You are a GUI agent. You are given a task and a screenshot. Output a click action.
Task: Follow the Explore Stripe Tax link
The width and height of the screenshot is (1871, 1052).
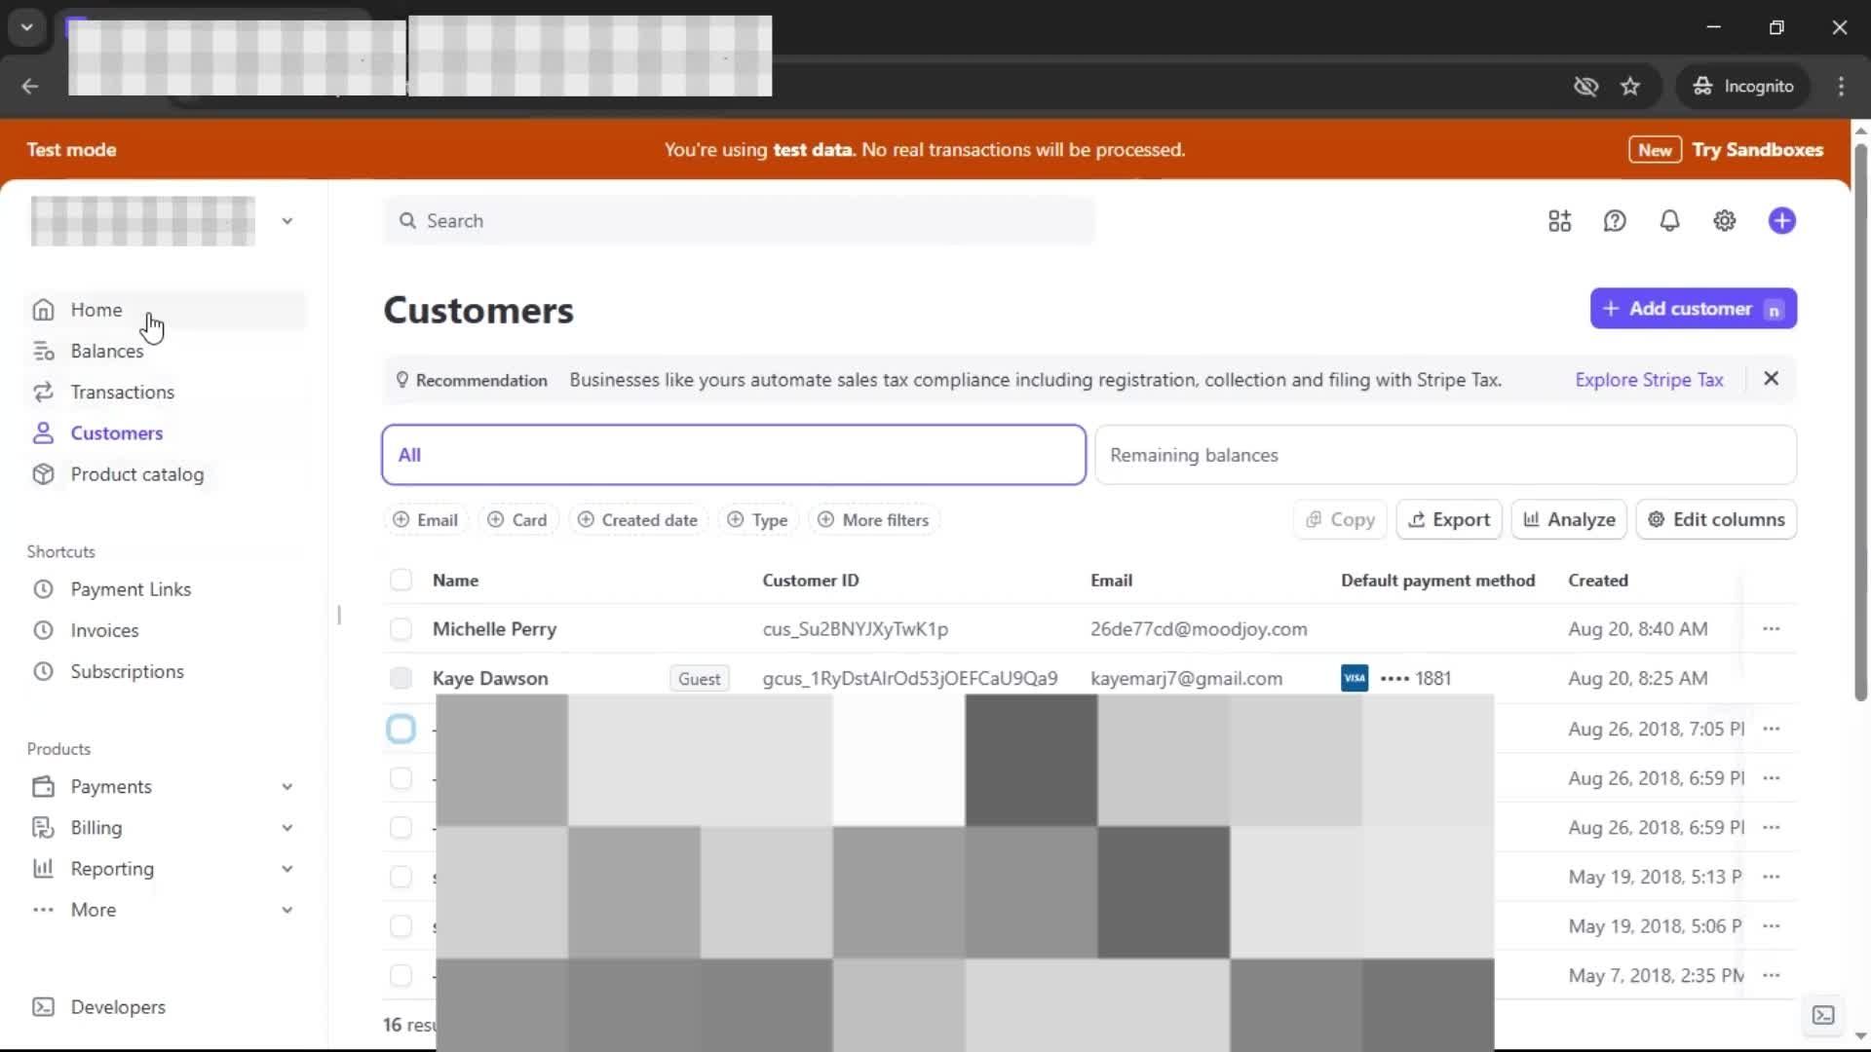(x=1649, y=380)
